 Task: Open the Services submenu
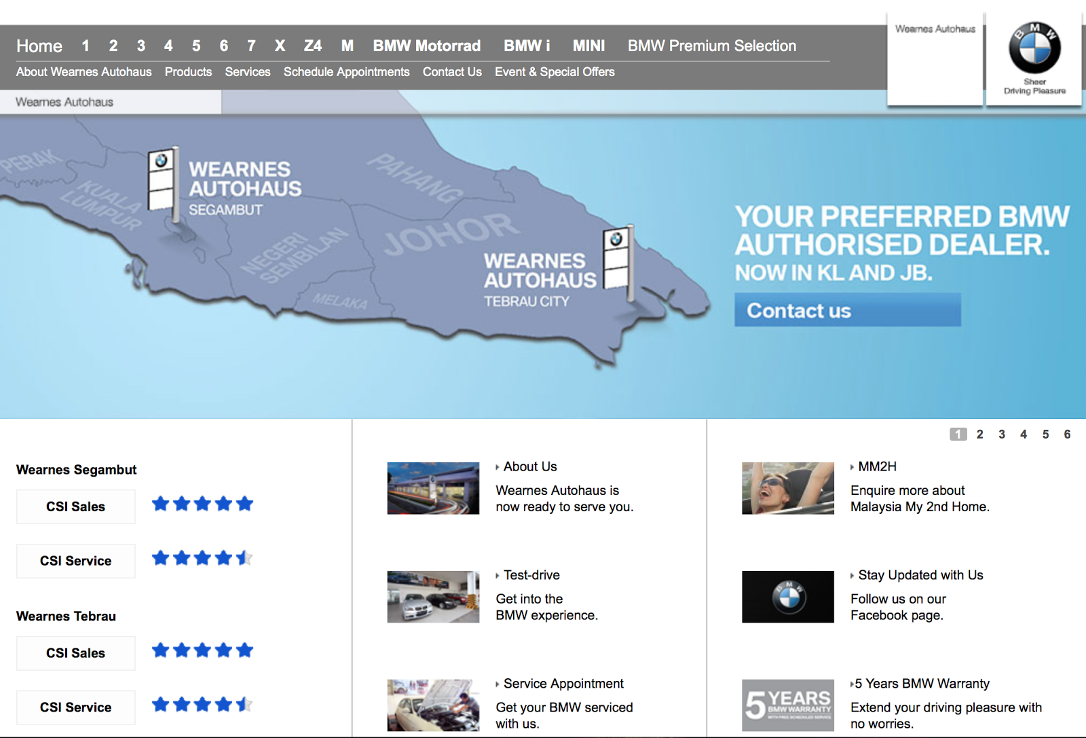pyautogui.click(x=248, y=72)
